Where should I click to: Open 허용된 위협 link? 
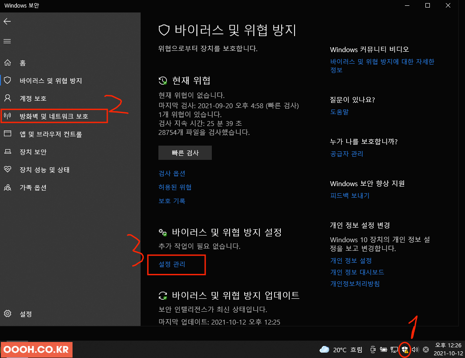tap(175, 187)
